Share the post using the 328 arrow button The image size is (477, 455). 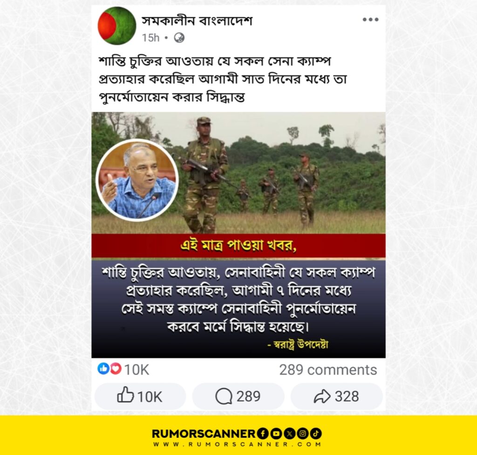click(336, 396)
